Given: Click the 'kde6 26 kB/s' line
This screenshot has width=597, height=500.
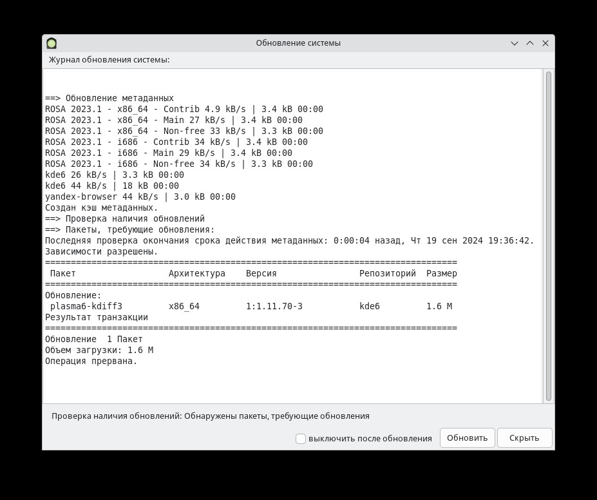Looking at the screenshot, I should tap(114, 175).
